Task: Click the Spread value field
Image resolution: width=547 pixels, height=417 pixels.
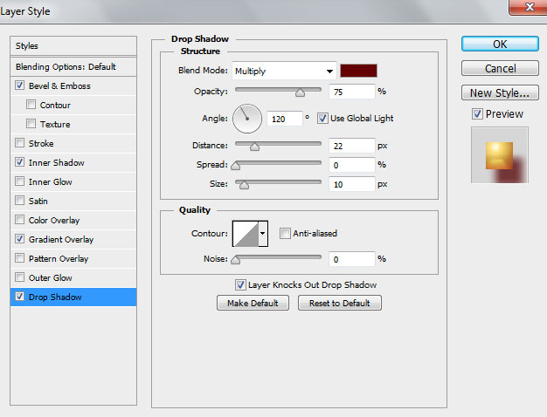Action: pyautogui.click(x=351, y=165)
